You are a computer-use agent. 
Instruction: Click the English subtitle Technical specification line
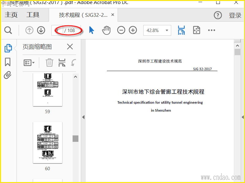click(x=160, y=102)
